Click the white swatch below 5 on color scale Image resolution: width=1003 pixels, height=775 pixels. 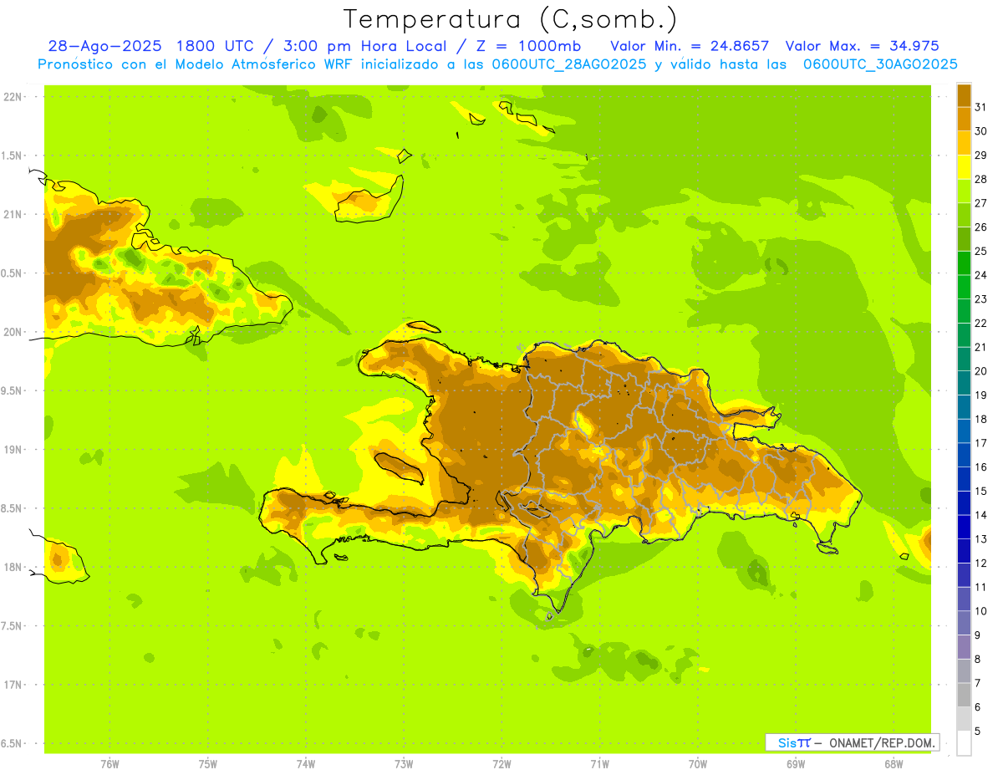(964, 742)
